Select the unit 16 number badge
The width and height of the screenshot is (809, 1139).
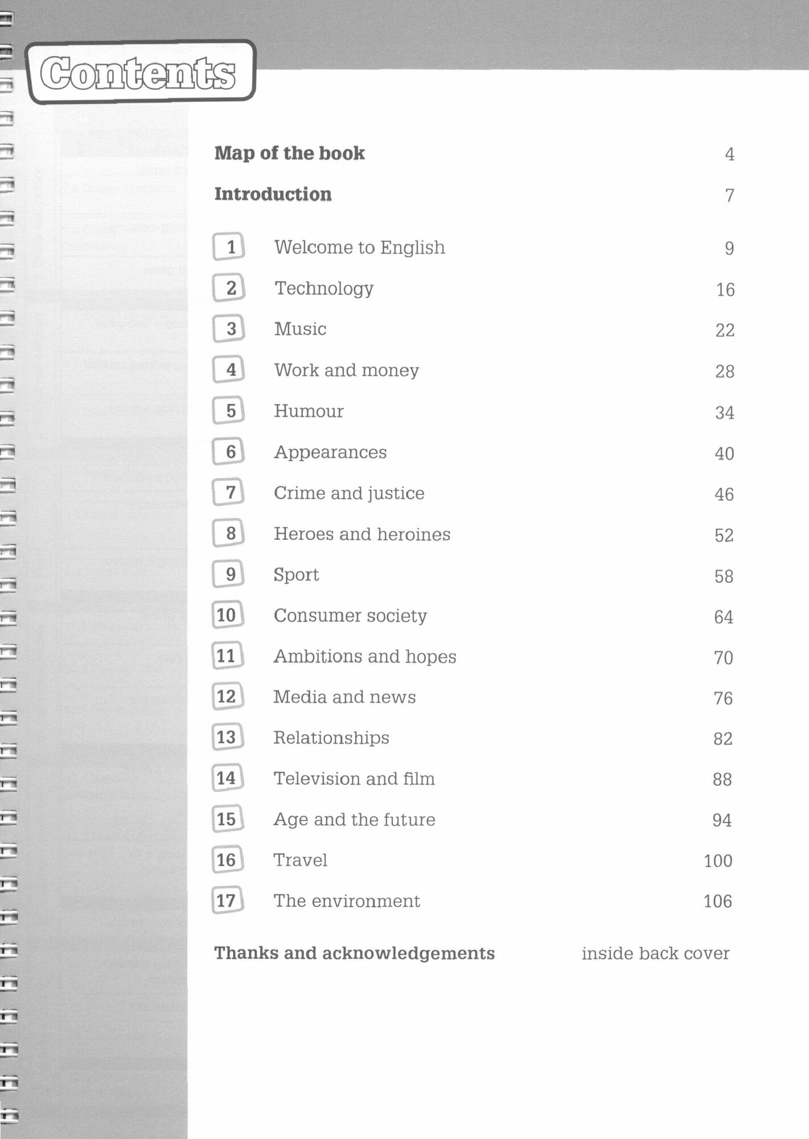pyautogui.click(x=228, y=859)
